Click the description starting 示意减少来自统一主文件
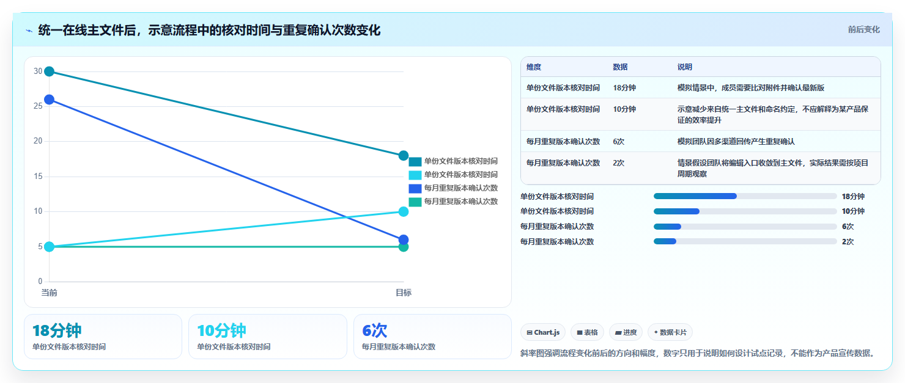 click(773, 114)
